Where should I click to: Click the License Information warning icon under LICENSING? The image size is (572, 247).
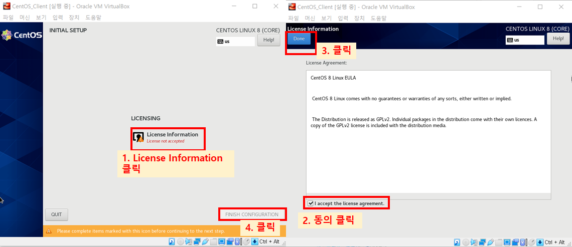point(138,137)
